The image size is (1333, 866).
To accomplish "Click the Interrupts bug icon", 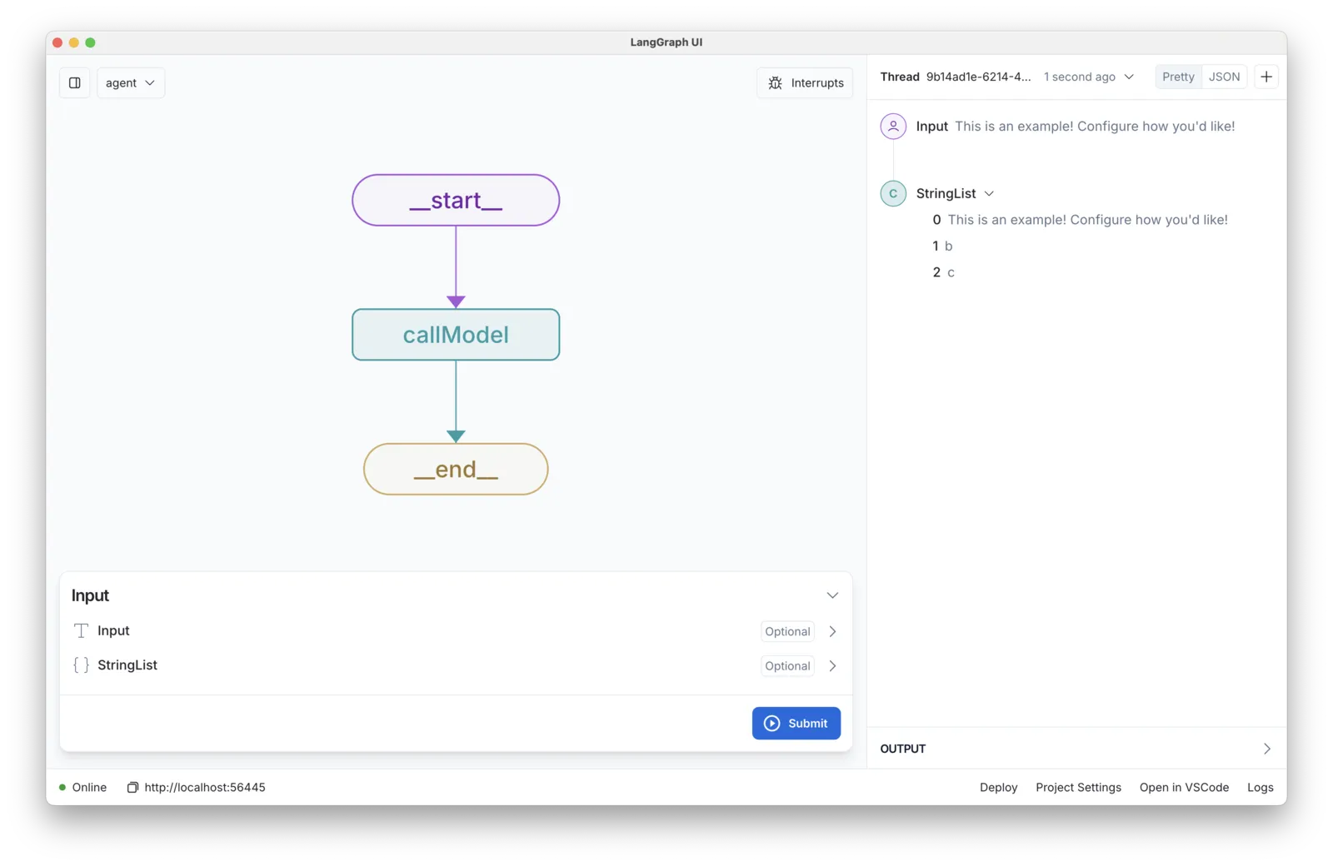I will point(775,82).
